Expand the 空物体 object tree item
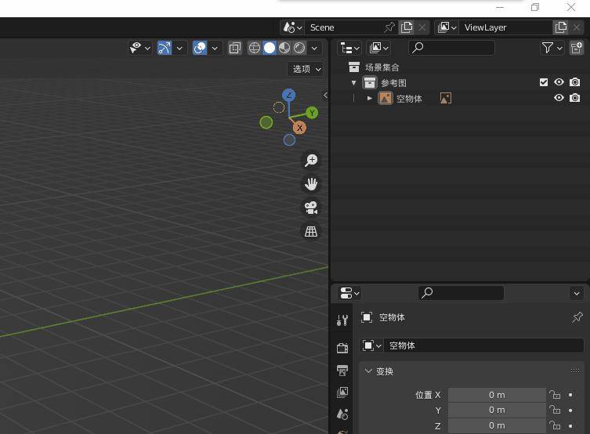The width and height of the screenshot is (590, 434). pos(370,99)
